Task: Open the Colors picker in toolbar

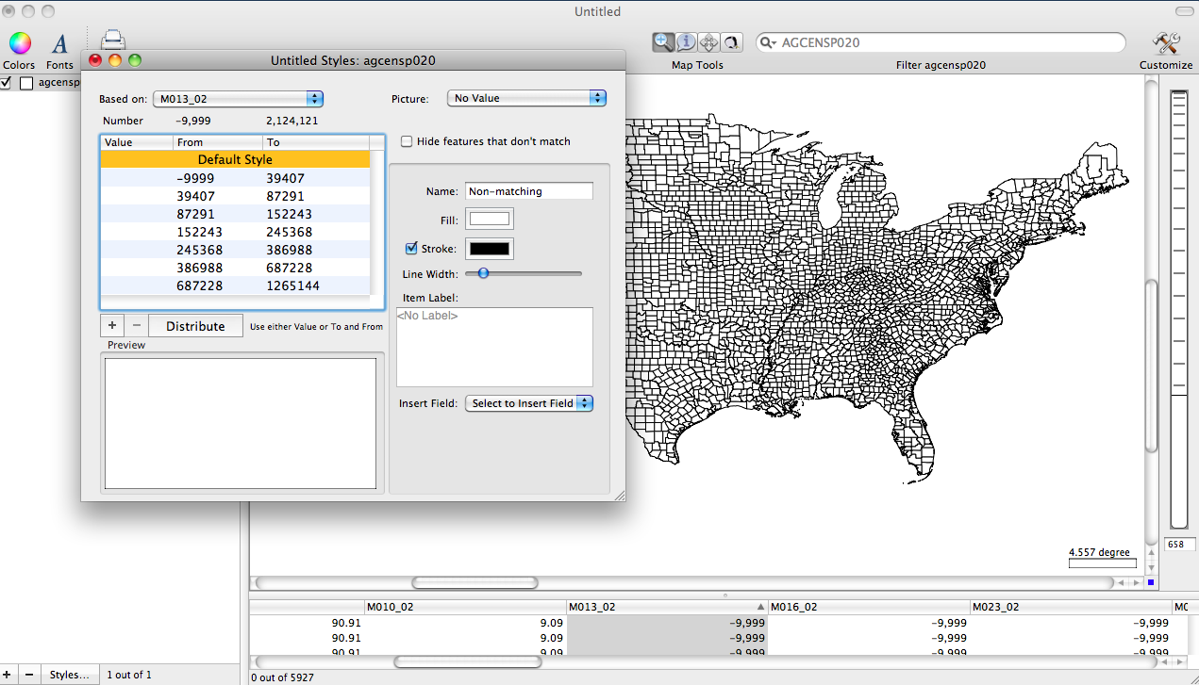Action: click(20, 44)
